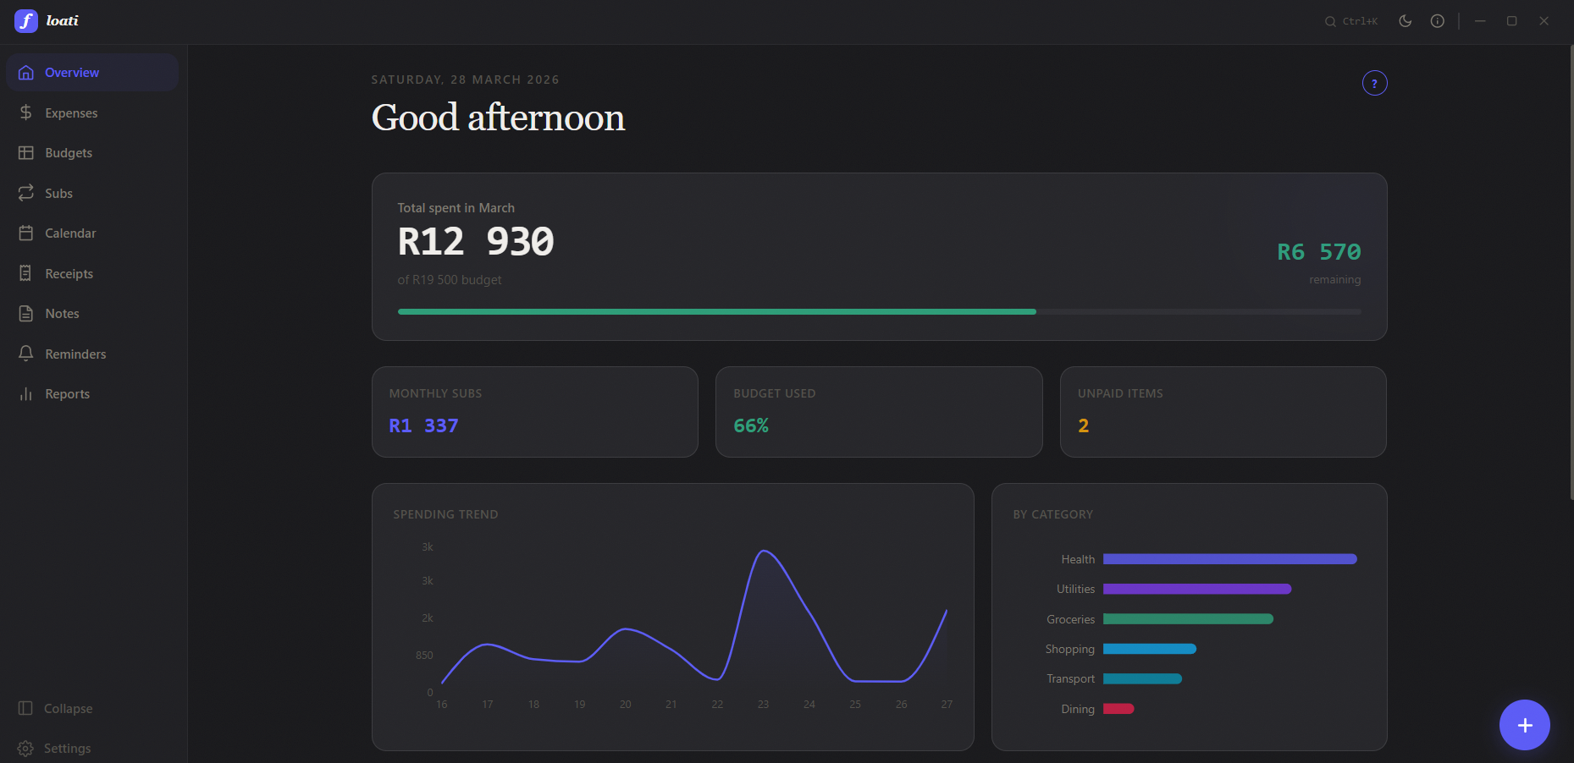Click the Overview home icon in sidebar
Viewport: 1574px width, 763px height.
coord(26,73)
